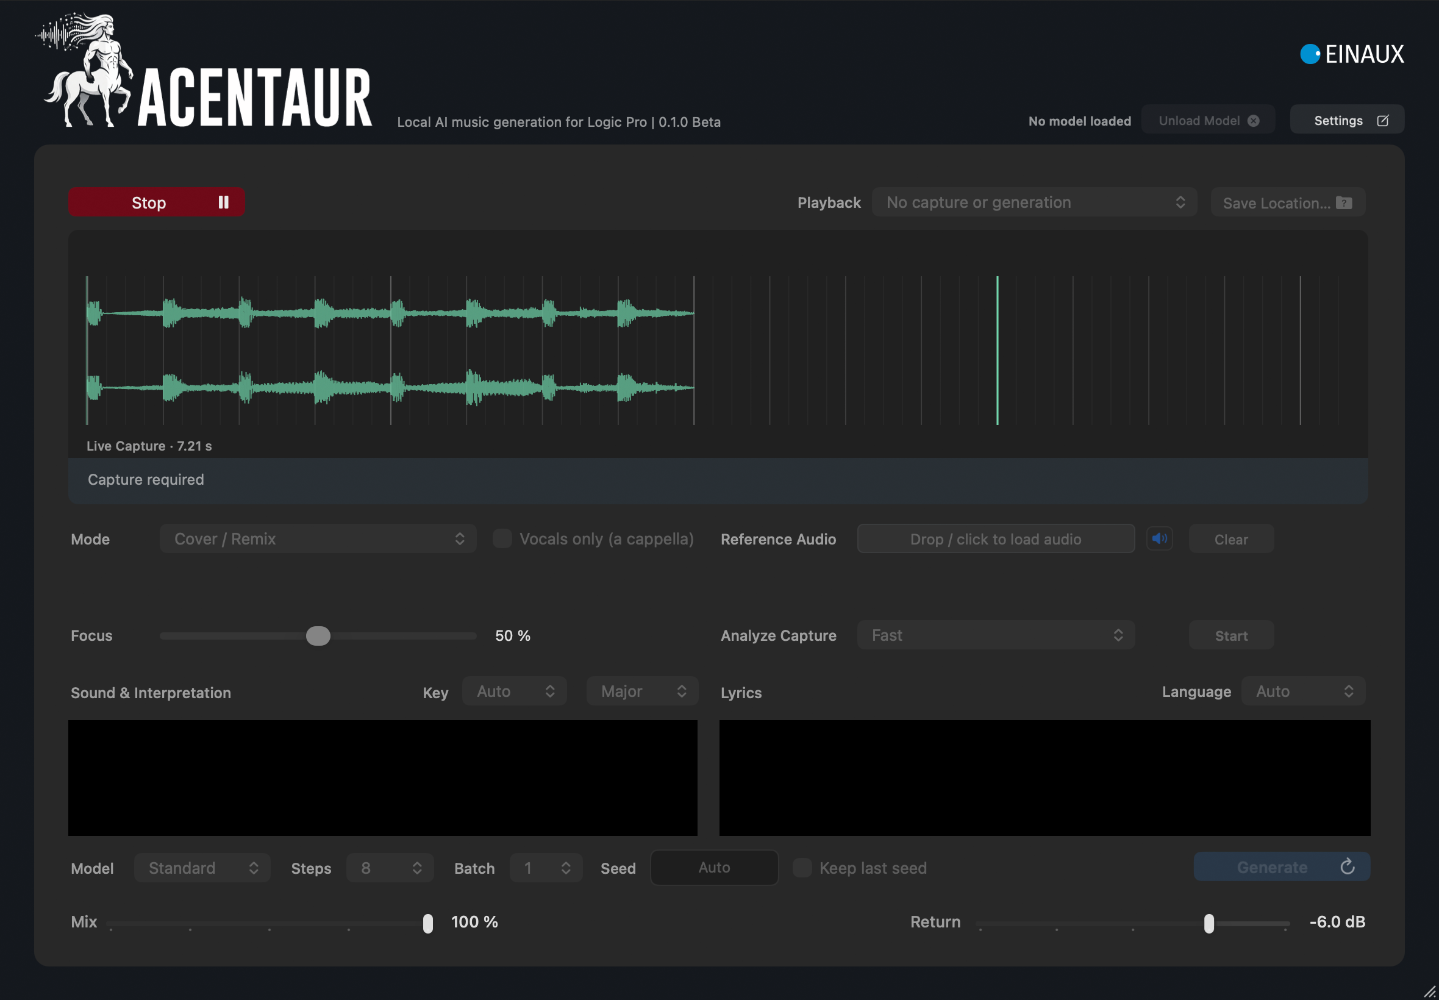Click the speaker icon beside Reference Audio
The image size is (1439, 1000).
click(1160, 539)
